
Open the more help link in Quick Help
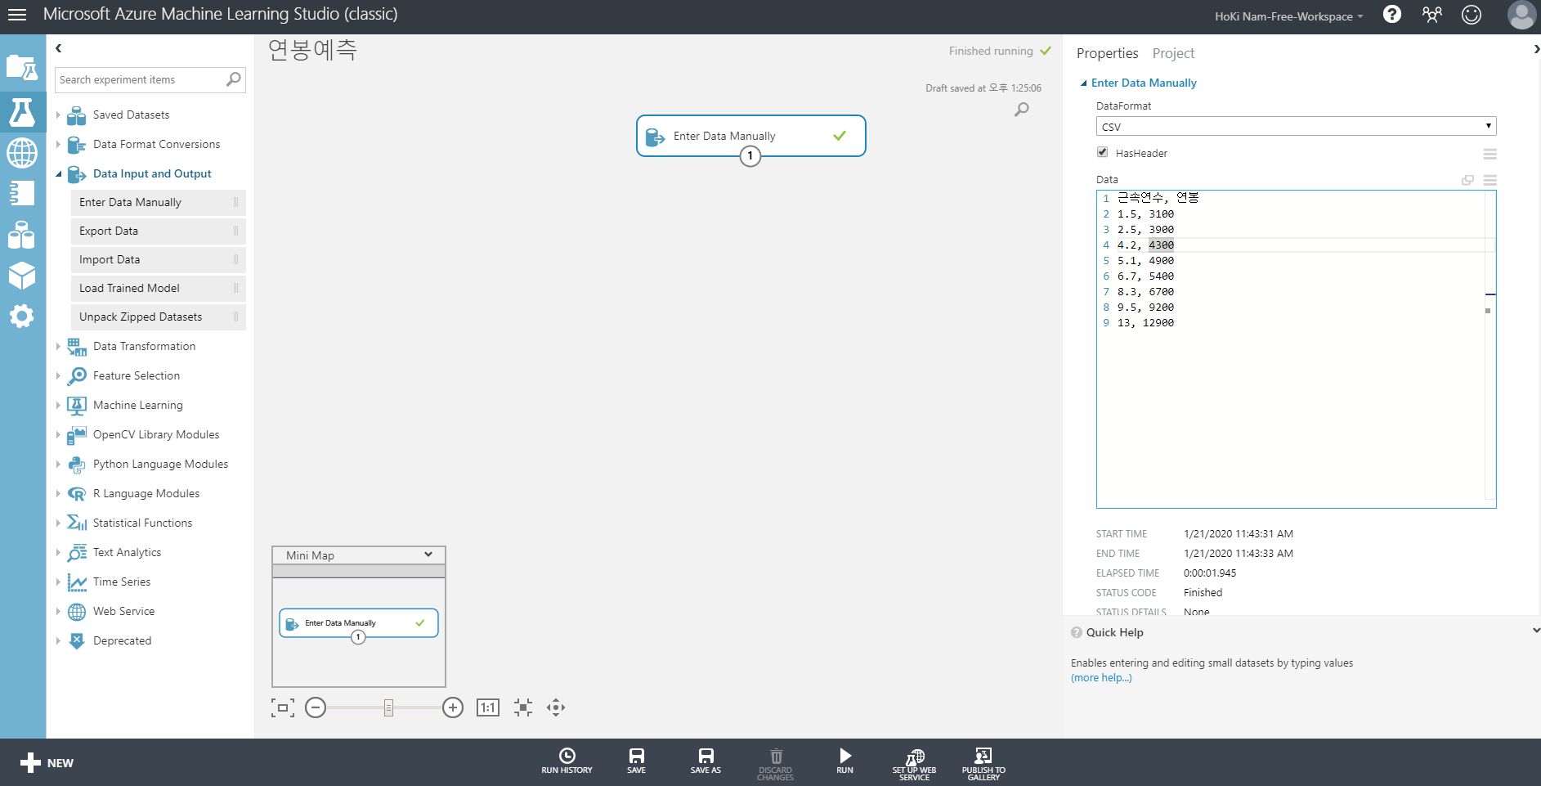[1100, 677]
